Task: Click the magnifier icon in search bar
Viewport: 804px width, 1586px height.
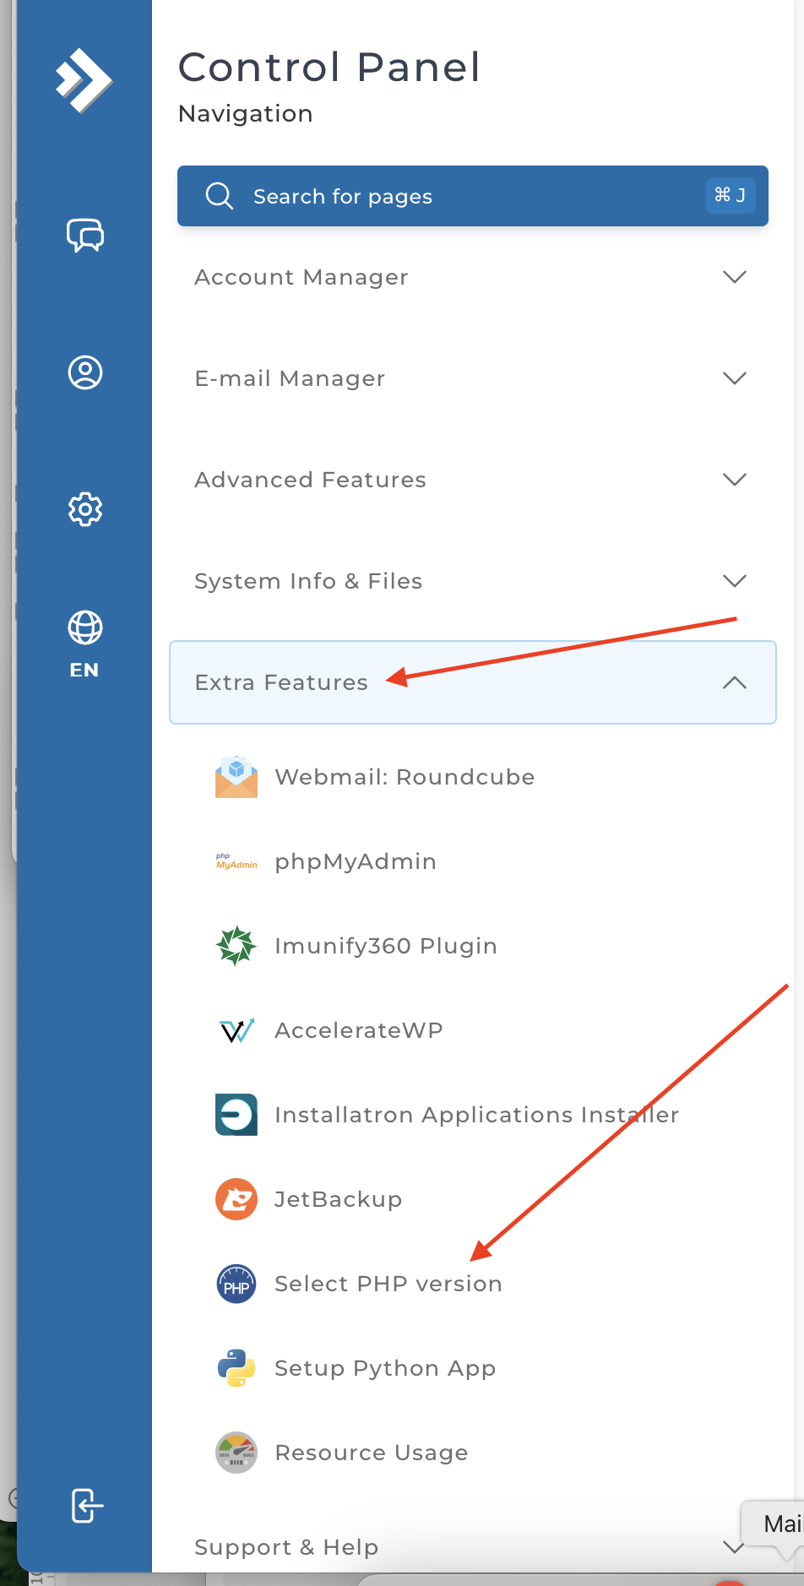Action: (x=220, y=196)
